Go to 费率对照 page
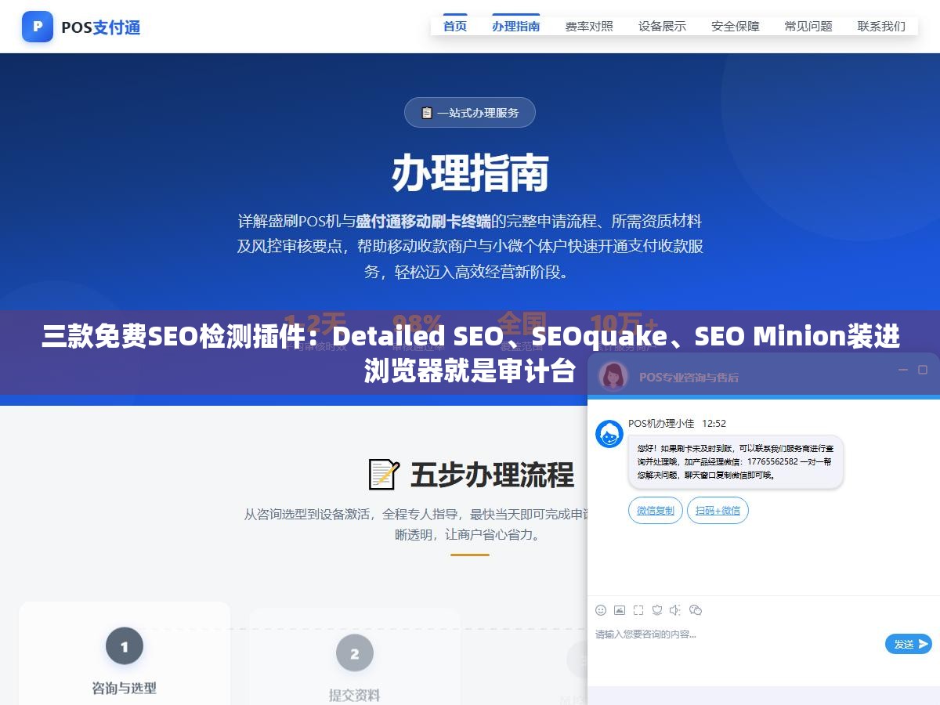The height and width of the screenshot is (705, 940). coord(589,26)
